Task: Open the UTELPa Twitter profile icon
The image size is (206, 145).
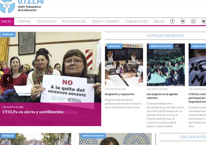Action: tap(183, 21)
